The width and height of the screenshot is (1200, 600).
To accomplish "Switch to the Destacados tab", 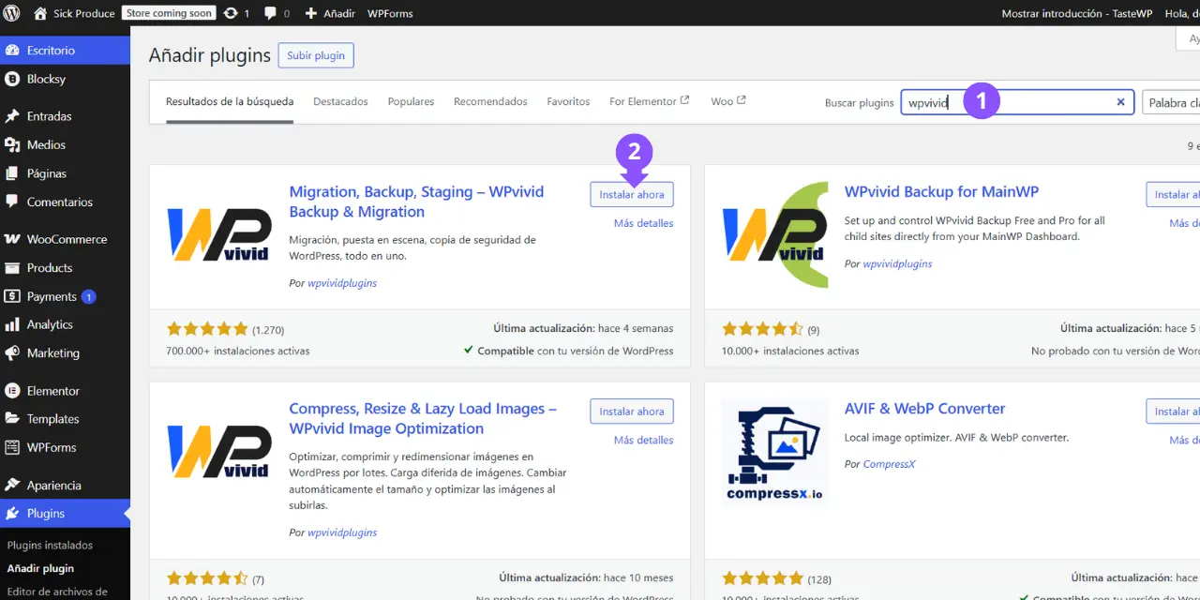I will click(x=340, y=101).
